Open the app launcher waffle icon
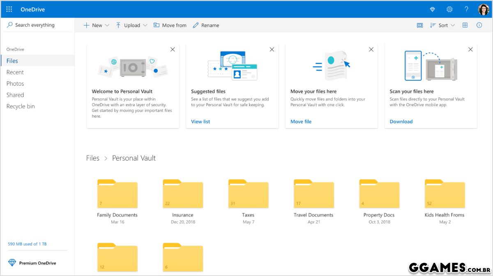The width and height of the screenshot is (493, 276). (9, 9)
